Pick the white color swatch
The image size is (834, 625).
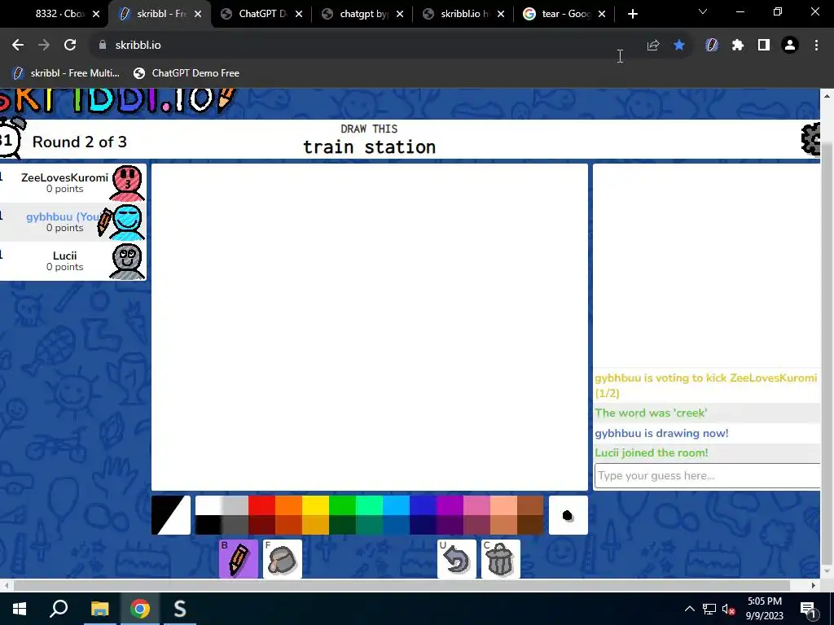tap(208, 505)
